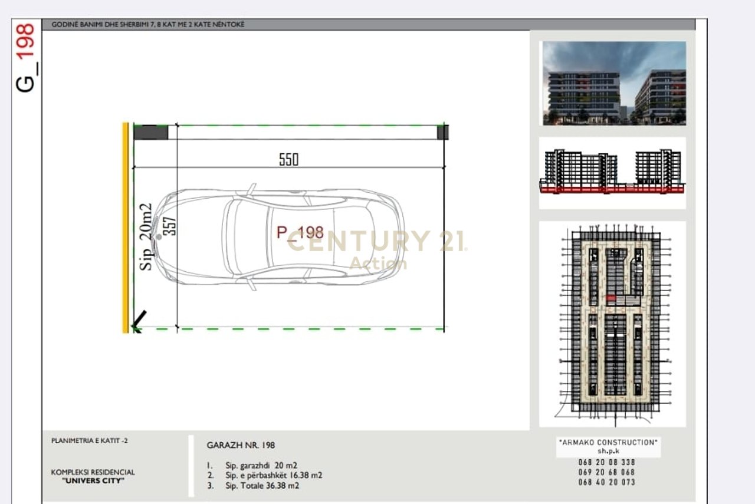This screenshot has width=755, height=504.
Task: Click the P_198 parking label
Action: (300, 233)
